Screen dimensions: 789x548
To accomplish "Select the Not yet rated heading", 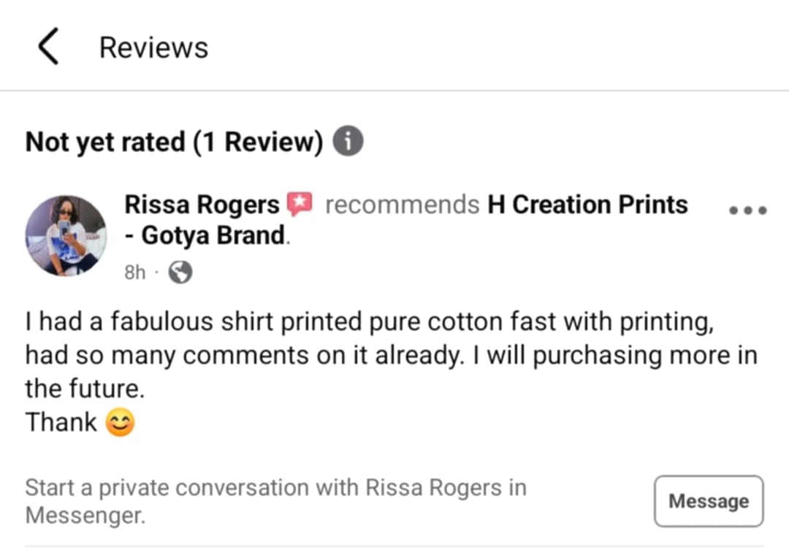I will (104, 142).
